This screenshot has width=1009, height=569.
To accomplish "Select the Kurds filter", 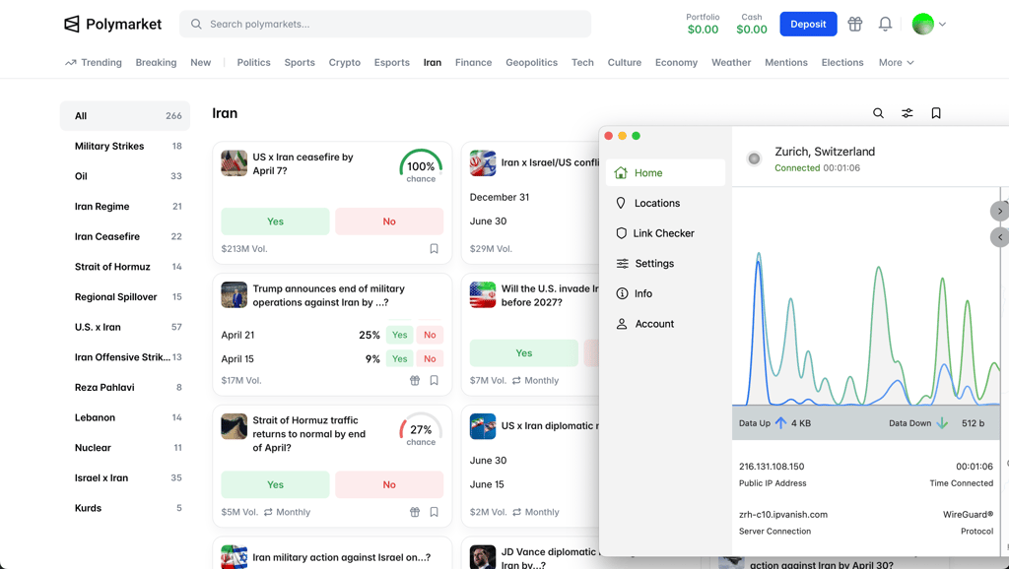I will tap(125, 509).
